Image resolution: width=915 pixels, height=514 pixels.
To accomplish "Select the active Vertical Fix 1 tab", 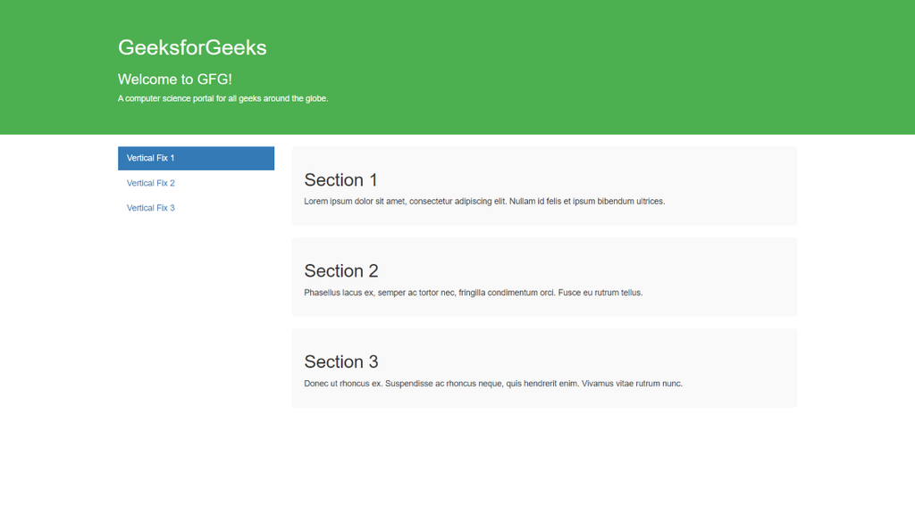I will [195, 158].
